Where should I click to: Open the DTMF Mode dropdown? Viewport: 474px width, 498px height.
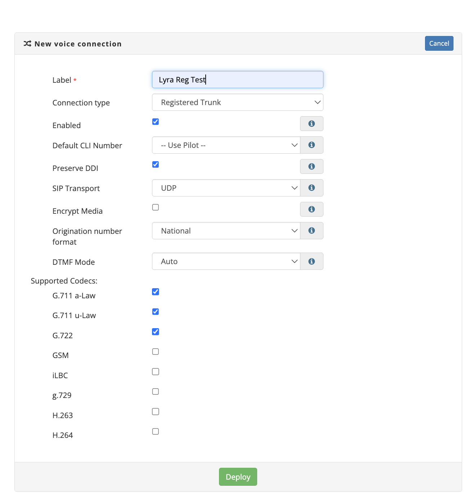point(226,261)
